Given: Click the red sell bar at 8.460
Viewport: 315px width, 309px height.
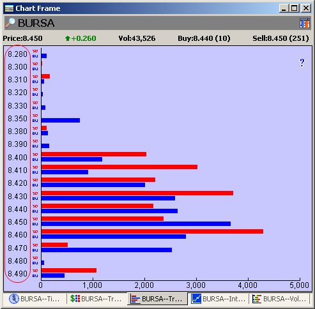Looking at the screenshot, I should 152,231.
